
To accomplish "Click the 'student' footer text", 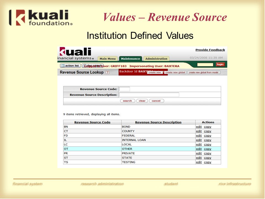I will (x=171, y=184).
